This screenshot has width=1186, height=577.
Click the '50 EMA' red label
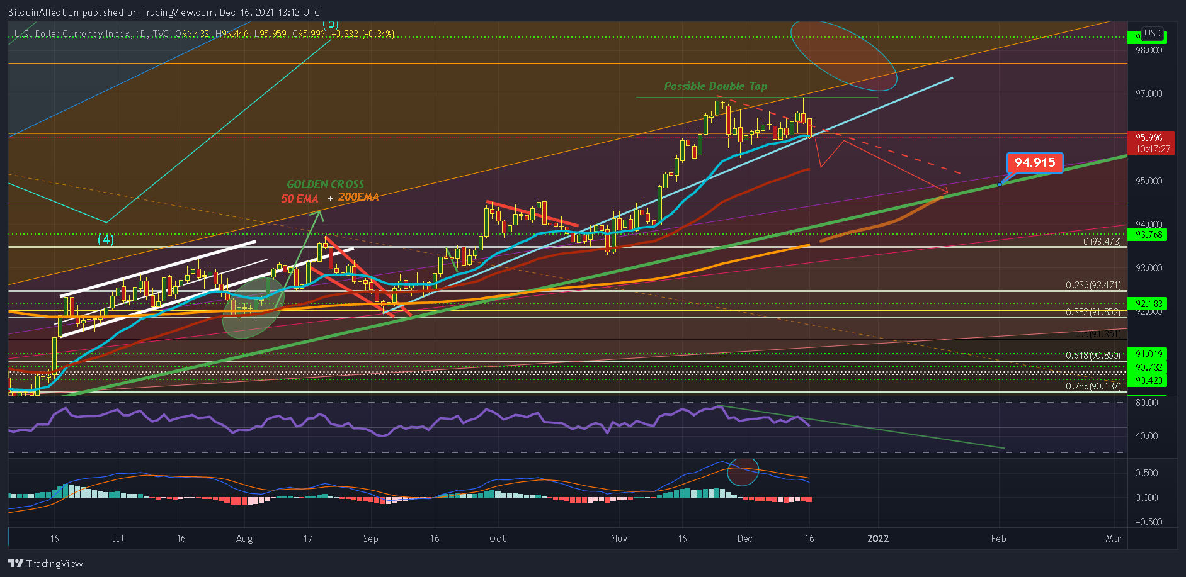[300, 199]
